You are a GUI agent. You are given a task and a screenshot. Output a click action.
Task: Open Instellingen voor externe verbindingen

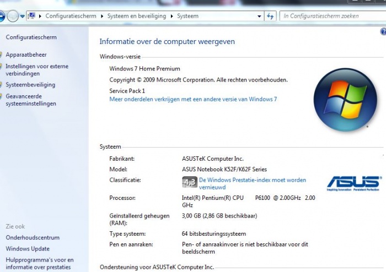pyautogui.click(x=37, y=70)
